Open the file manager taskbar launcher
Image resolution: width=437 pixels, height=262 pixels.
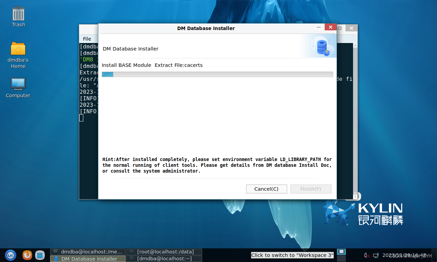click(x=40, y=255)
